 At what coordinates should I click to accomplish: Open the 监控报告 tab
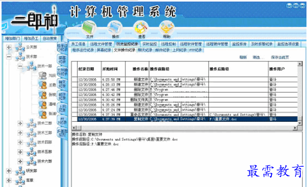(x=239, y=44)
